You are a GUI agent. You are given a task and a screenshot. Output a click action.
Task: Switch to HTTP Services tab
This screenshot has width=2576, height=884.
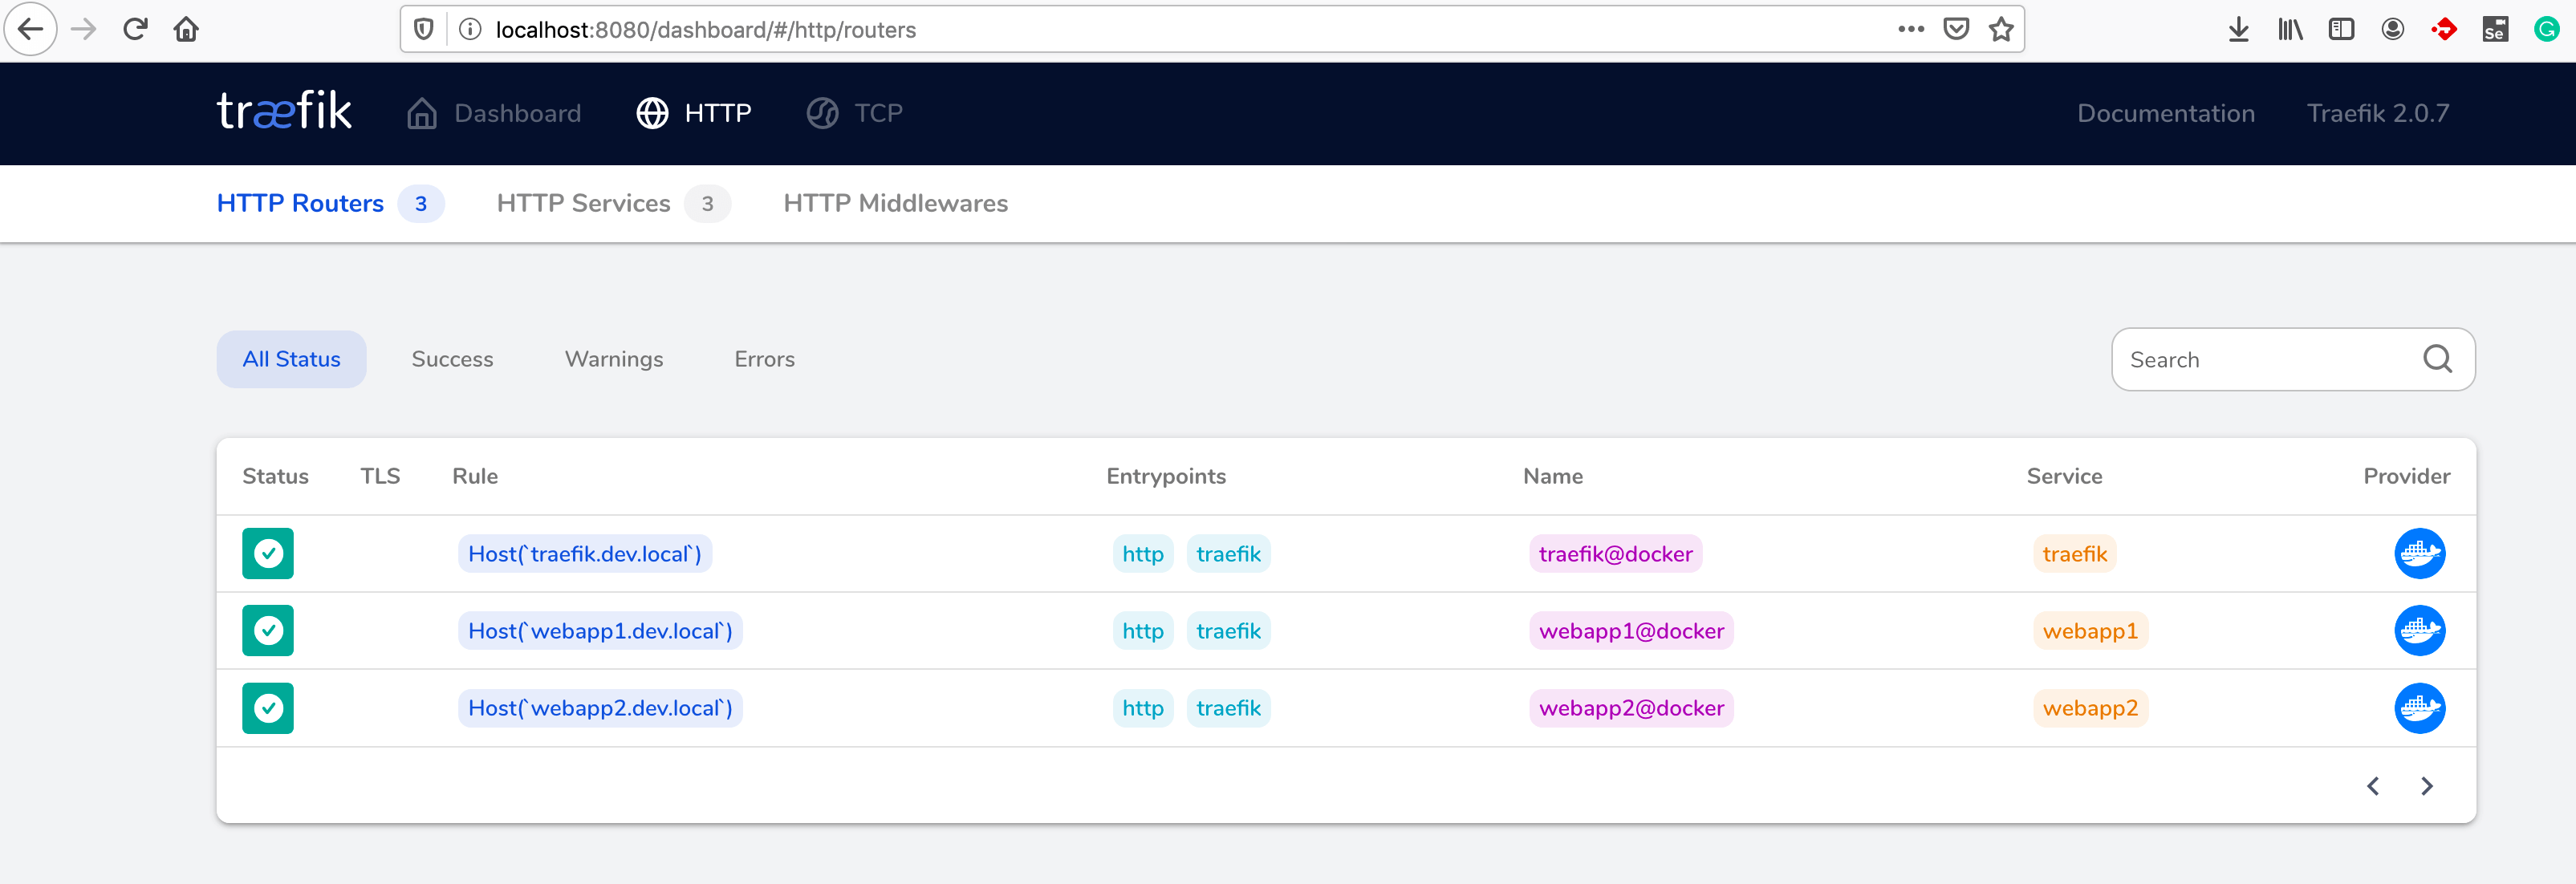point(613,203)
